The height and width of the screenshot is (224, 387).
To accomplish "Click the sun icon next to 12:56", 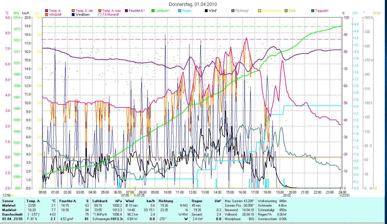I will [12, 195].
